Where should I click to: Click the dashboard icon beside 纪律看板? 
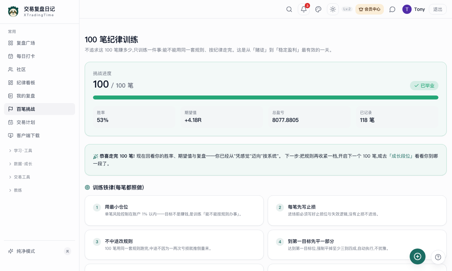click(11, 83)
